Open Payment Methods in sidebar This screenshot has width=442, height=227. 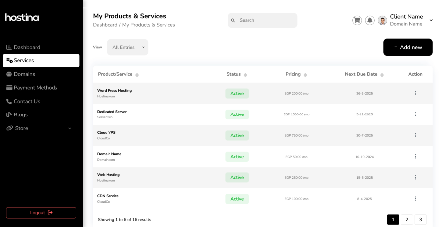pyautogui.click(x=35, y=88)
